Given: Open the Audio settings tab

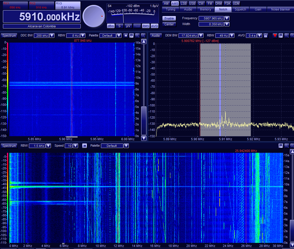Looking at the screenshot, I should (x=188, y=9).
